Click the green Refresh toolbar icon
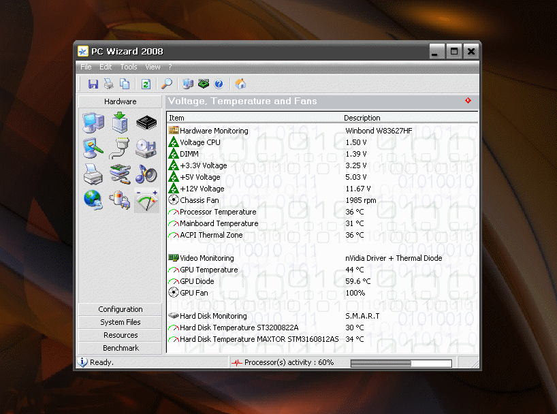This screenshot has height=414, width=557. click(146, 84)
